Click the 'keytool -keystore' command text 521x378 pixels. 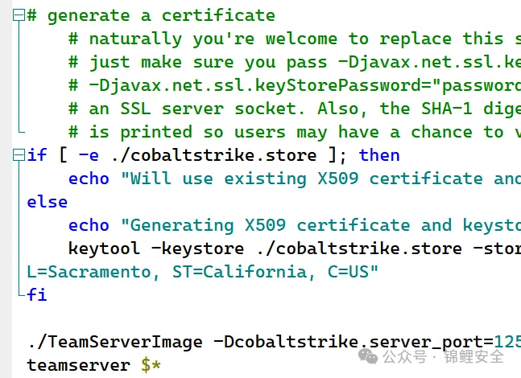pyautogui.click(x=156, y=249)
